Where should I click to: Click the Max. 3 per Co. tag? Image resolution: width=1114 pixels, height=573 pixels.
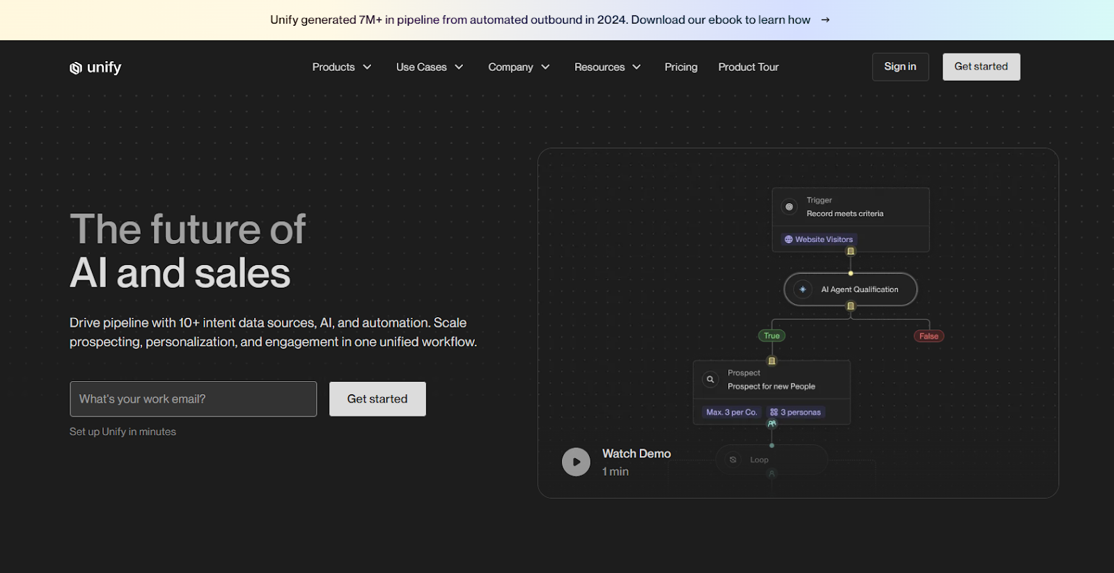click(x=731, y=412)
